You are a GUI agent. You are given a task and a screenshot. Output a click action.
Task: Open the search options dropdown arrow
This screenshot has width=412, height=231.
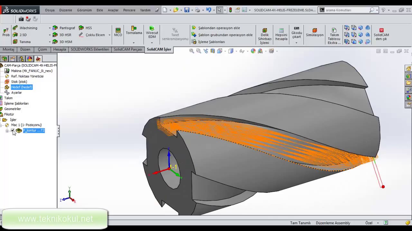click(x=377, y=10)
